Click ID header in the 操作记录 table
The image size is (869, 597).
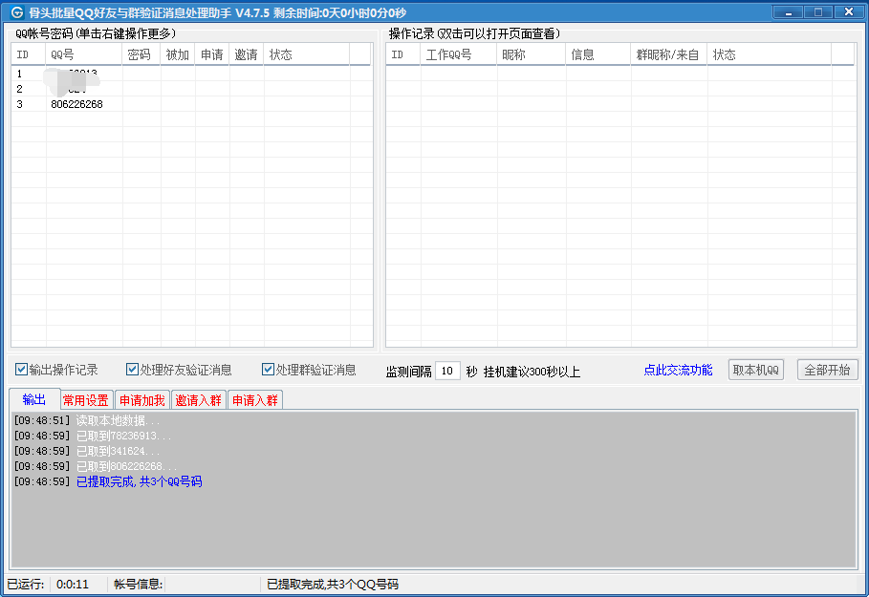[x=402, y=54]
